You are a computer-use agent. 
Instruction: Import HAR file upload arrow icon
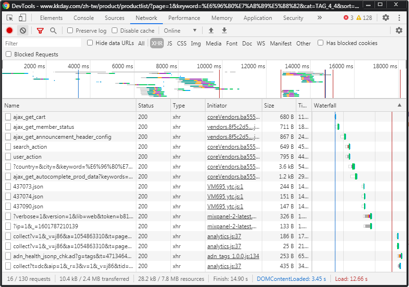pos(211,30)
